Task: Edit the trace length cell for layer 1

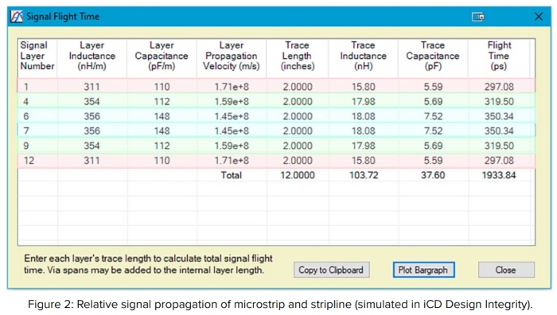Action: tap(298, 87)
